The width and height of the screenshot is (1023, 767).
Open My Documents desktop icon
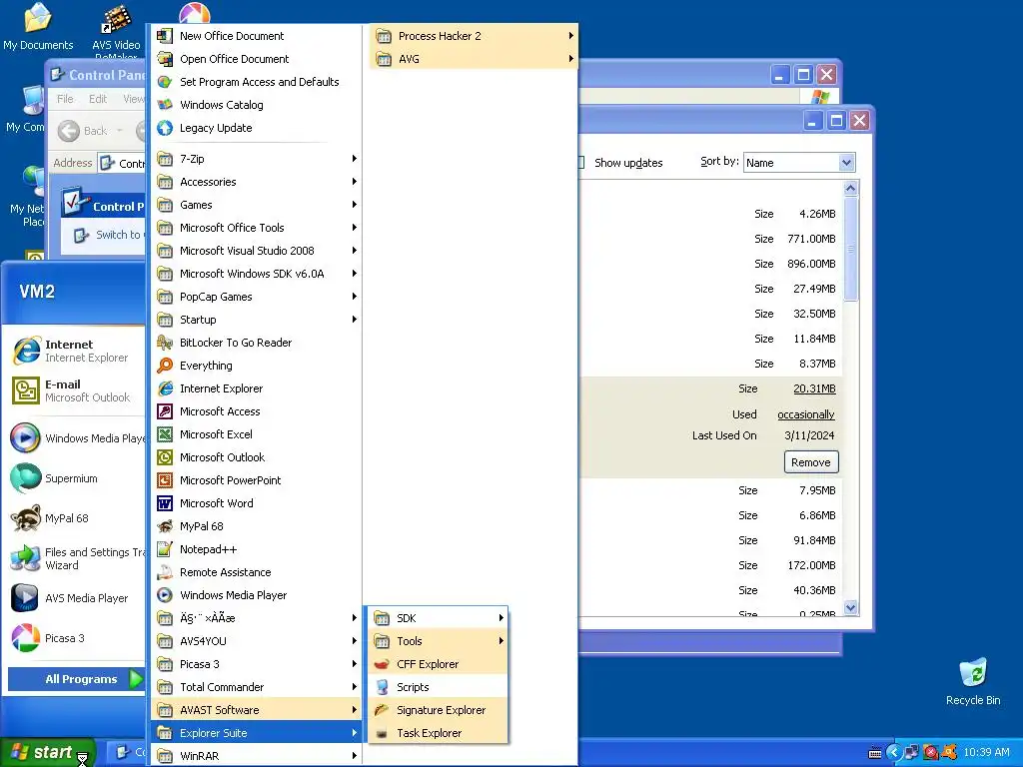coord(38,27)
